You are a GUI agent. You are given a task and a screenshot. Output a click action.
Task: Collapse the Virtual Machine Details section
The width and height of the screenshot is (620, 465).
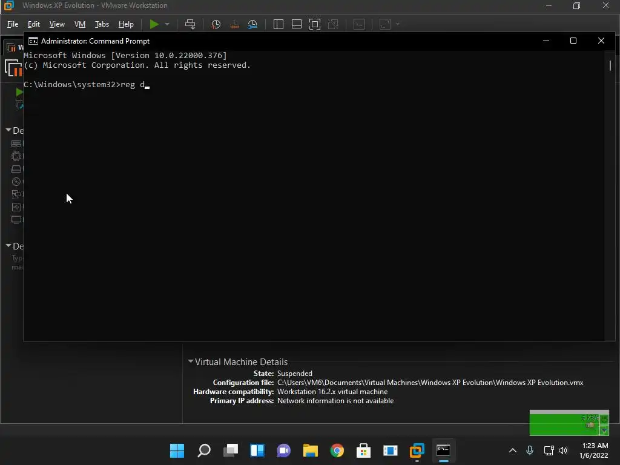coord(191,361)
